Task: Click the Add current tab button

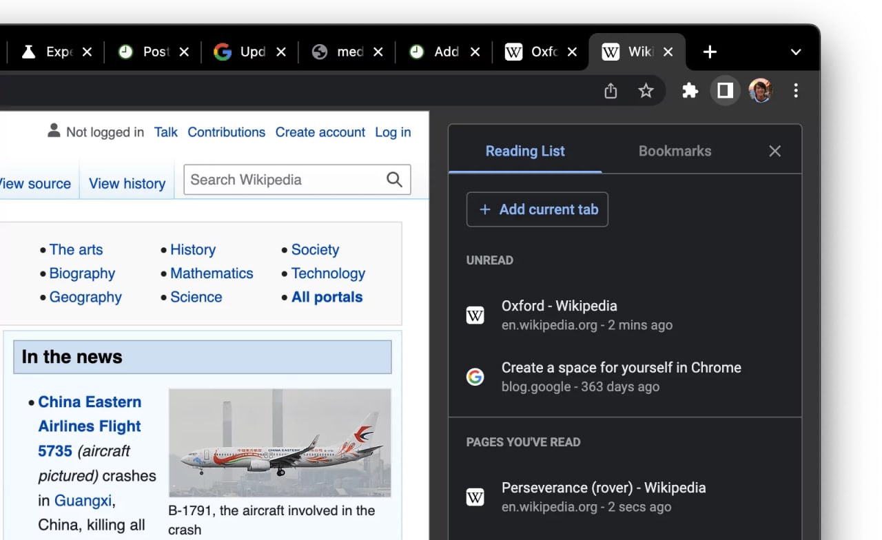Action: (x=537, y=209)
